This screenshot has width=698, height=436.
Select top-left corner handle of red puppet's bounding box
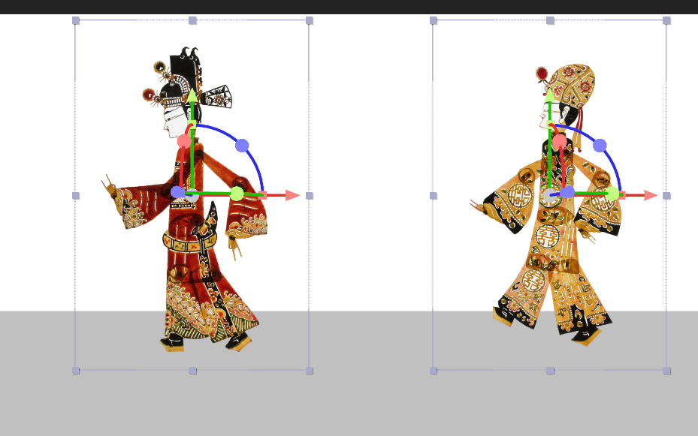[x=76, y=20]
